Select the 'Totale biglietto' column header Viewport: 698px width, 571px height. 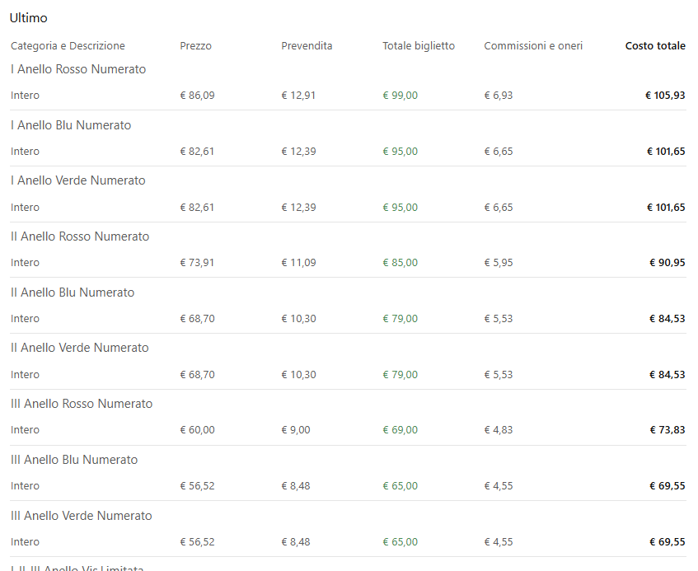click(419, 46)
